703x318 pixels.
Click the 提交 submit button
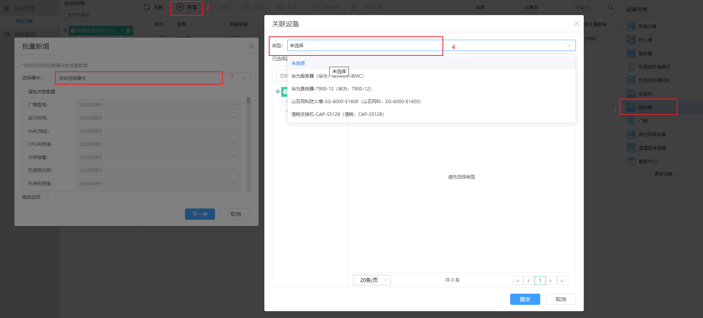click(x=525, y=299)
